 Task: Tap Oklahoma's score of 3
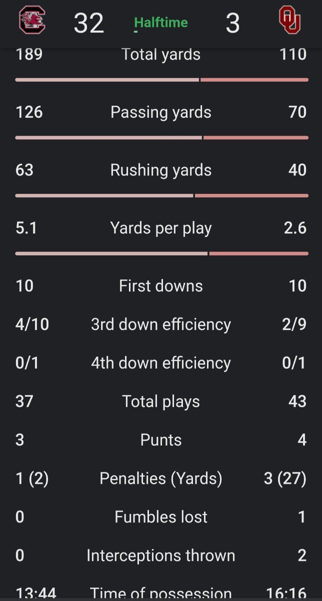click(232, 23)
